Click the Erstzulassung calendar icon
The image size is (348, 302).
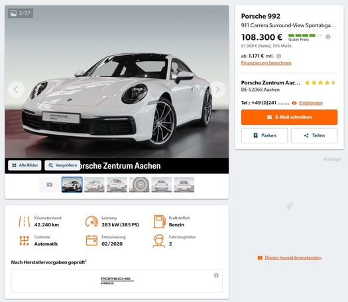point(91,240)
